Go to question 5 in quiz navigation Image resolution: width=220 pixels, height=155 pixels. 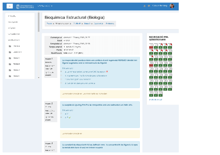tap(170, 46)
